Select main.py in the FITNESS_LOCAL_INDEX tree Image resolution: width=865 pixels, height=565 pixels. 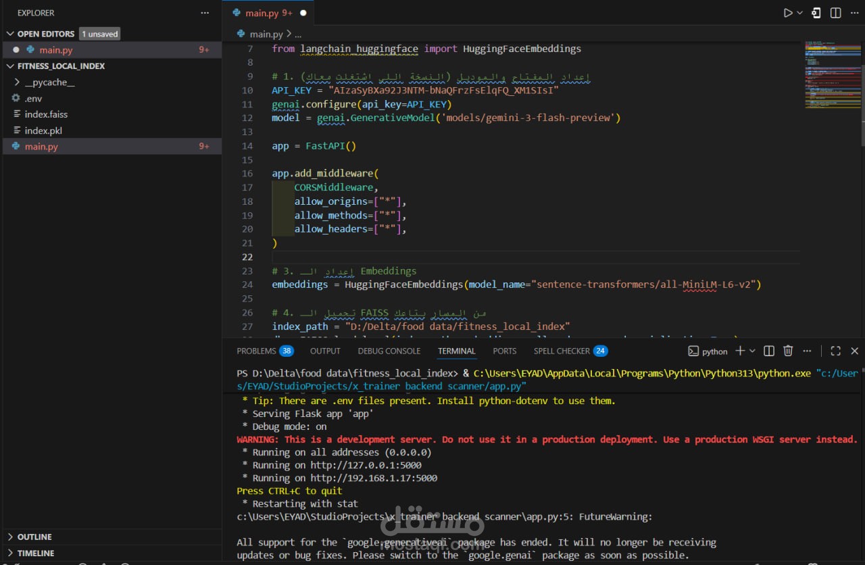coord(112,147)
